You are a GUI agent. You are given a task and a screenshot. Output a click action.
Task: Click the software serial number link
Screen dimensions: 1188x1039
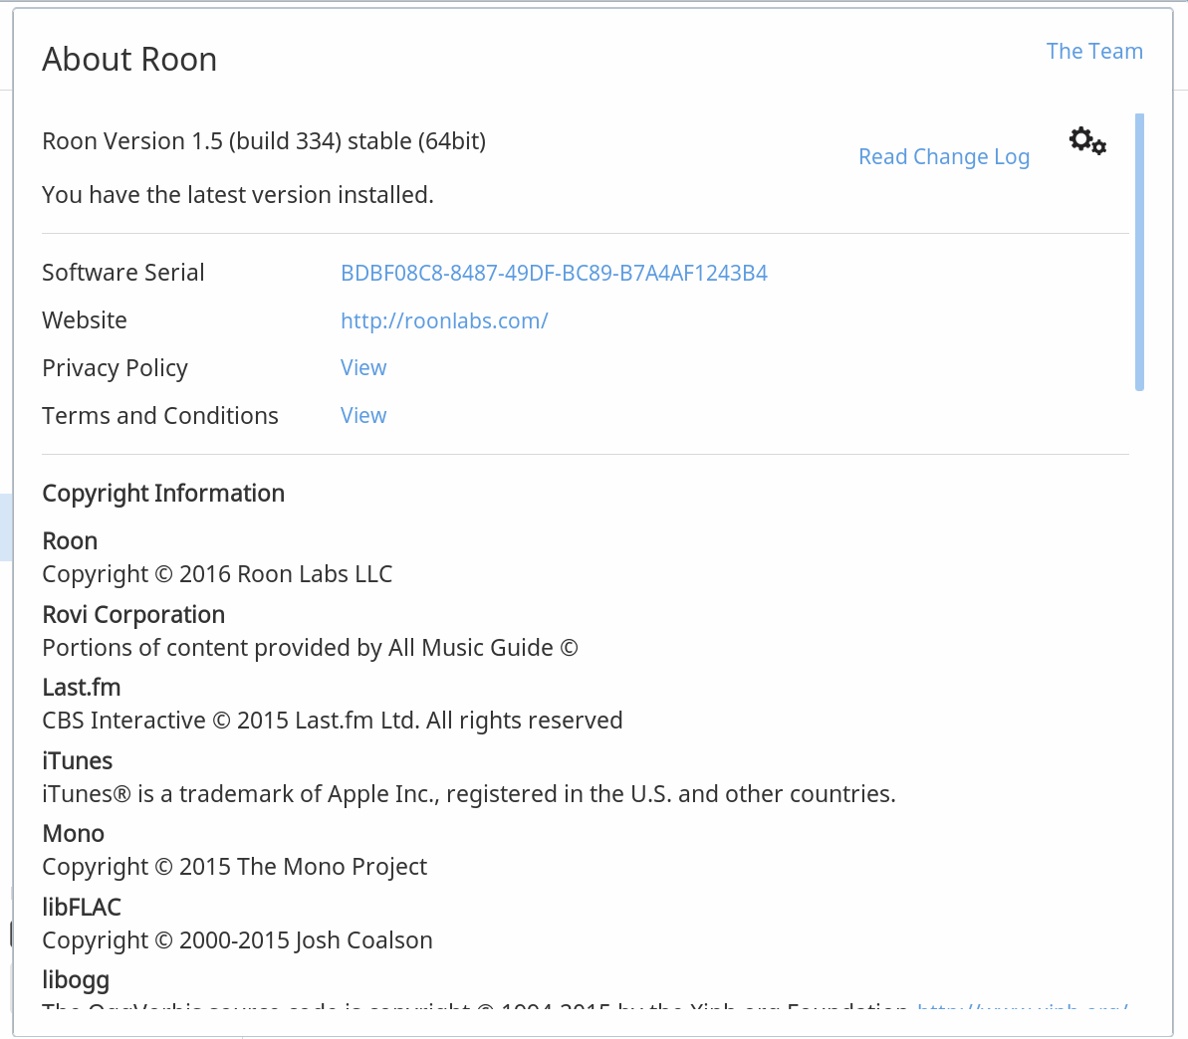(554, 273)
